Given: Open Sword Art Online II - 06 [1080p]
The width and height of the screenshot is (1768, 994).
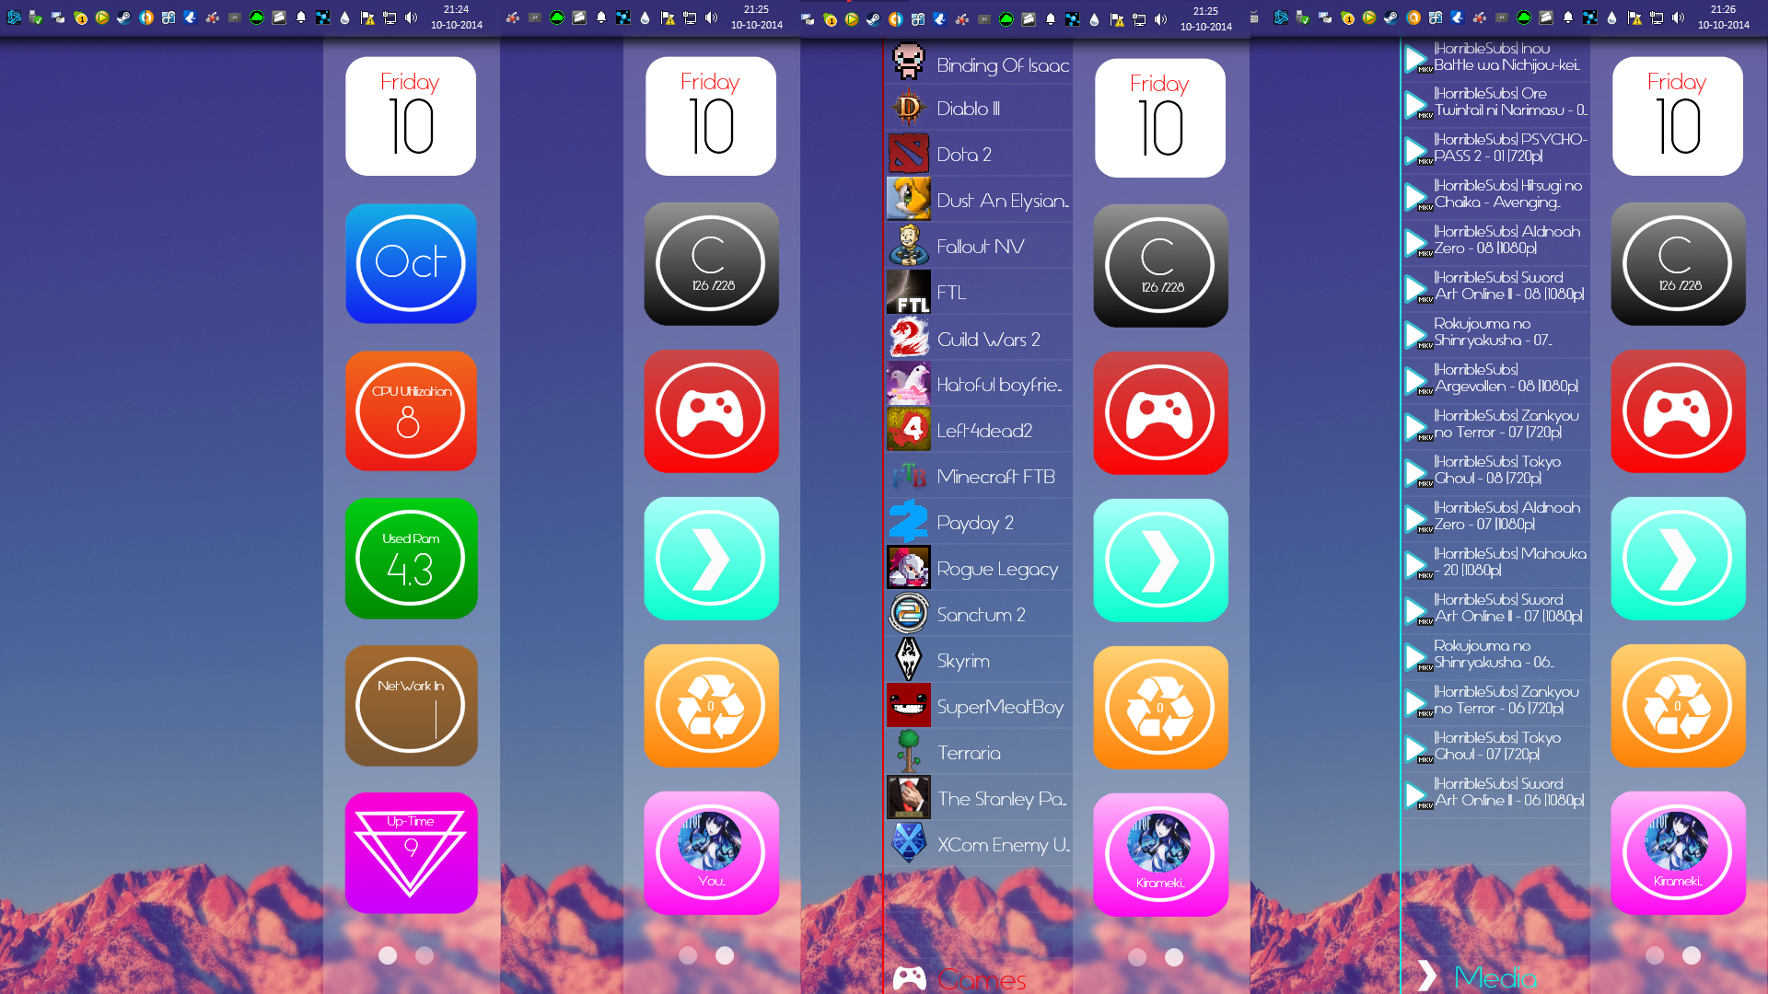Looking at the screenshot, I should click(x=1496, y=793).
